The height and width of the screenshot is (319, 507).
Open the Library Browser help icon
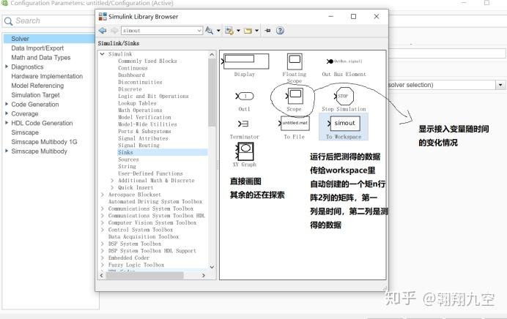point(280,30)
